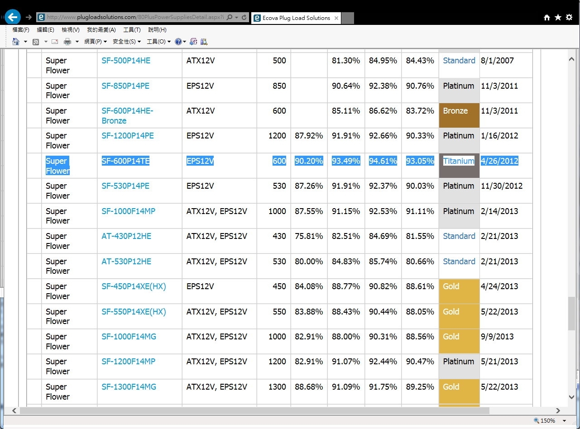
Task: Click the search magnifier in the address bar
Action: [230, 18]
